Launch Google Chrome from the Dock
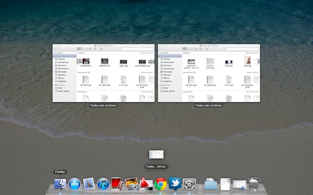Viewport: 313px width, 195px height. (x=161, y=183)
